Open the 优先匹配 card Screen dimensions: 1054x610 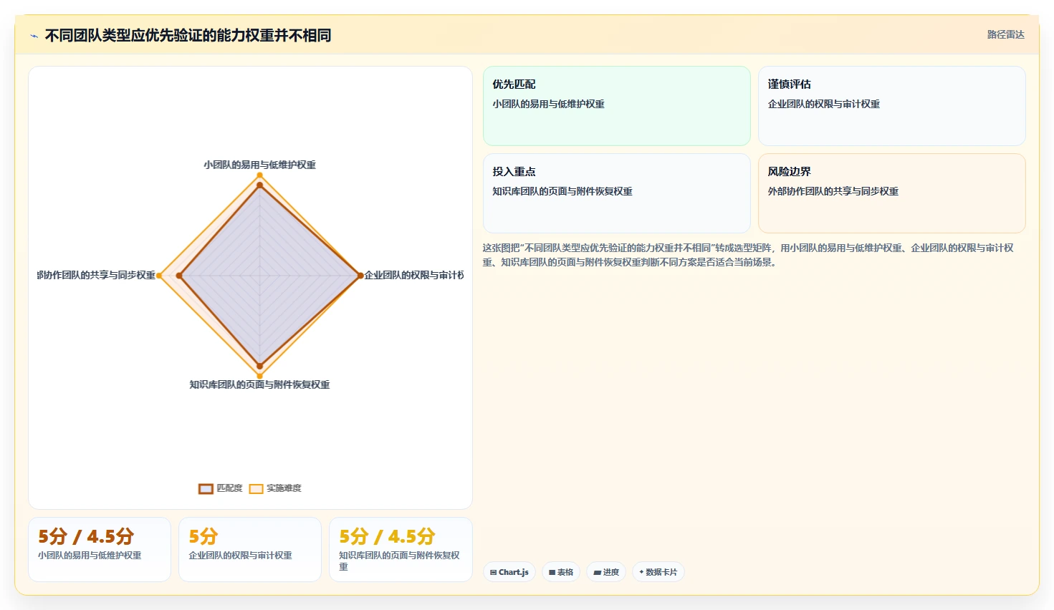[616, 106]
